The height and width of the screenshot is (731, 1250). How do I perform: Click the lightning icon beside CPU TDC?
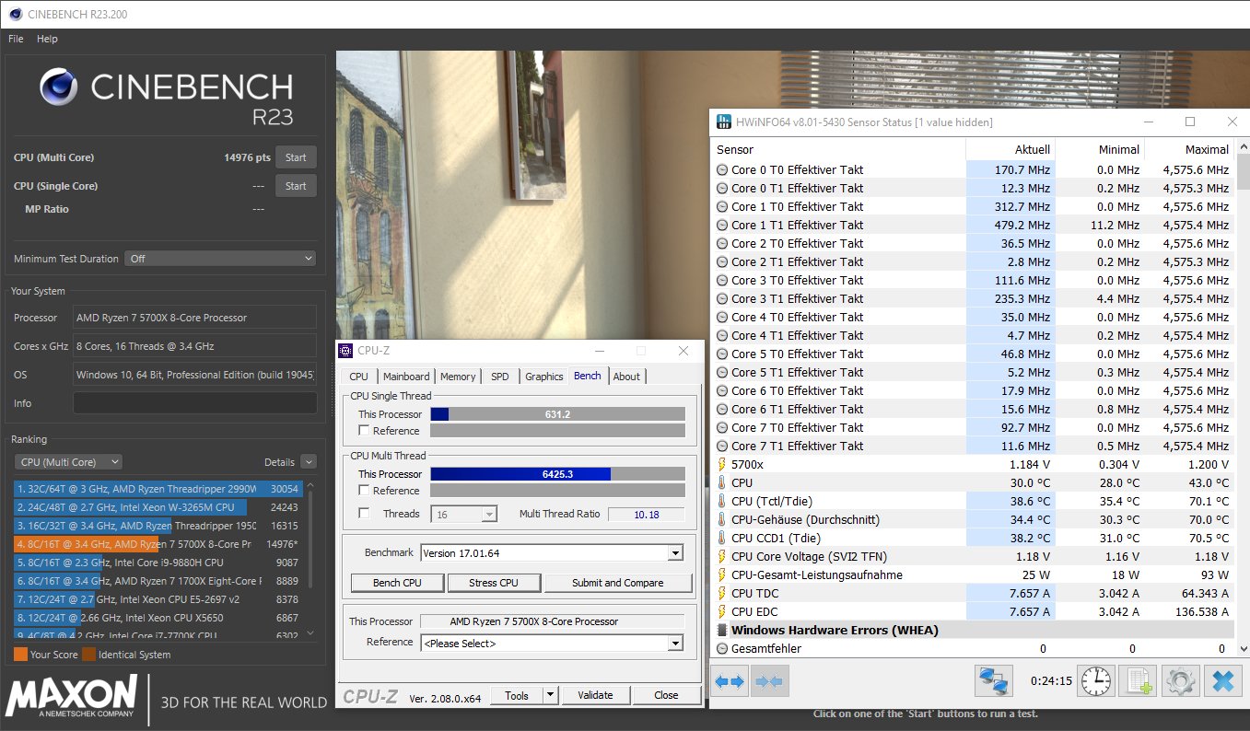(722, 593)
